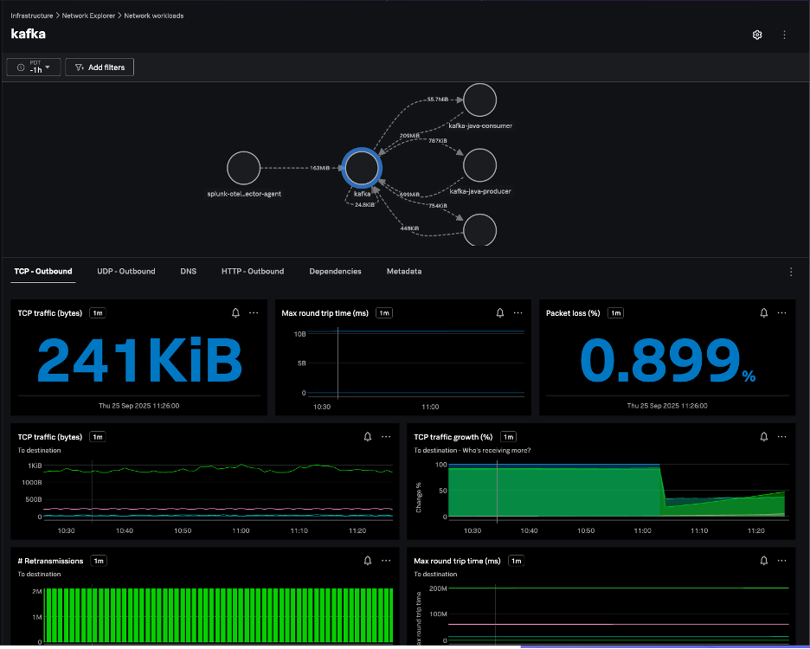The height and width of the screenshot is (649, 810).
Task: Open the tab bar overflow three-dot menu
Action: 791,272
